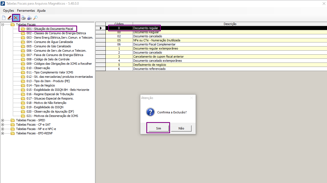This screenshot has width=327, height=183.
Task: Click the printer settings gear icon
Action: pos(29,18)
